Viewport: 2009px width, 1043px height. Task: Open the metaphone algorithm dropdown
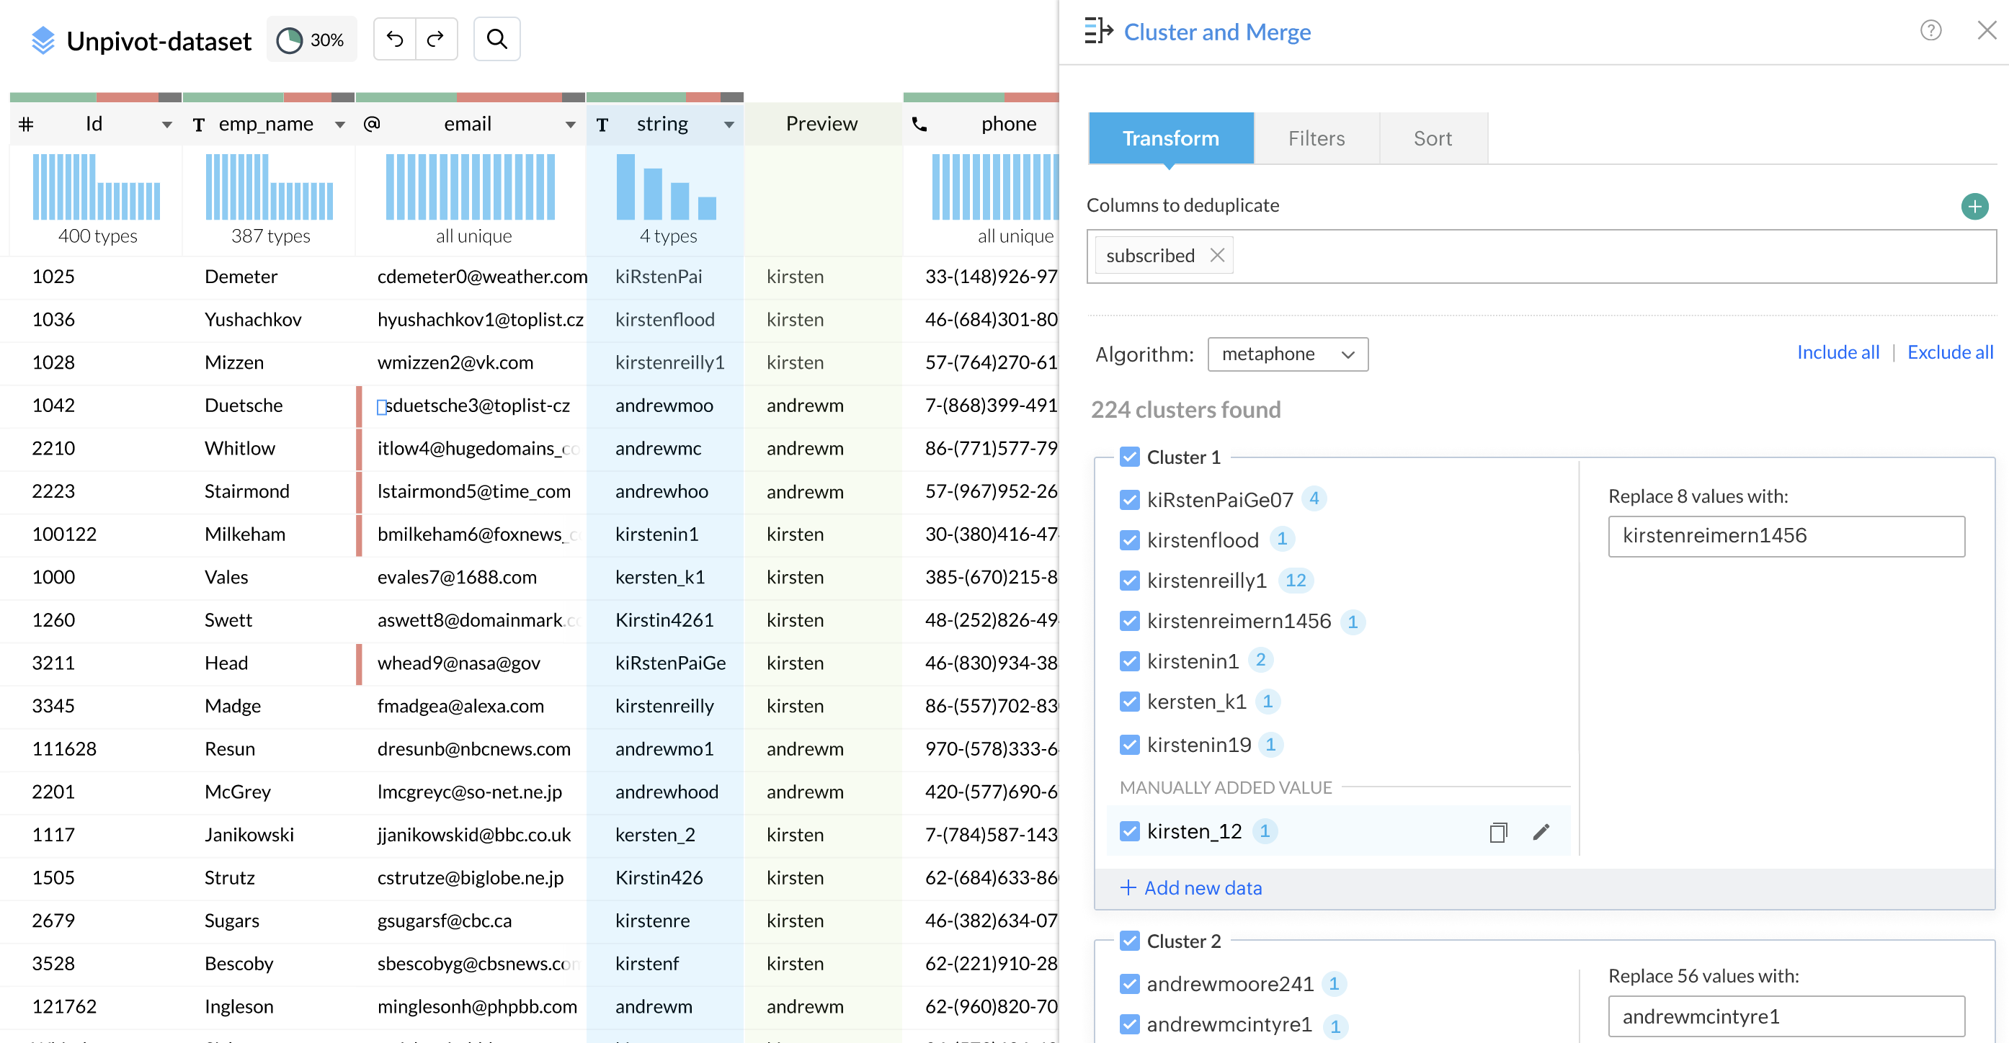pos(1287,354)
